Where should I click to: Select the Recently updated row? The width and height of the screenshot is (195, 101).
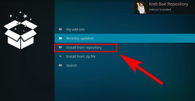(125, 38)
